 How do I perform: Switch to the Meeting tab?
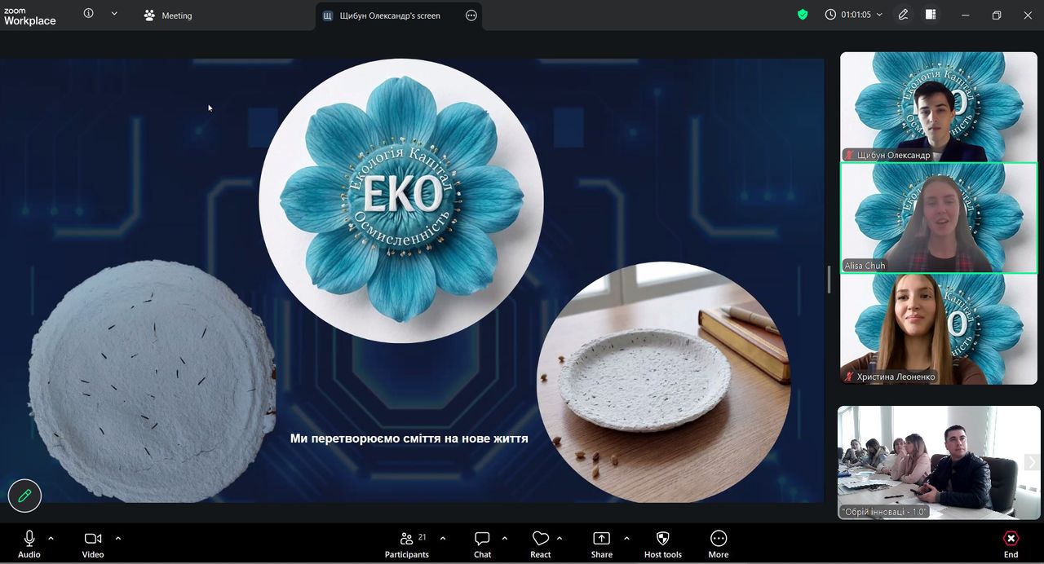click(x=168, y=15)
